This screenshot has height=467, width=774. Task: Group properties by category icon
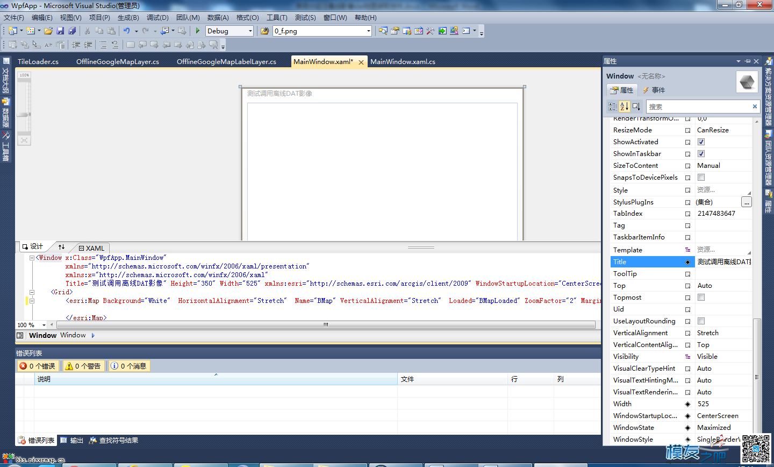[x=613, y=107]
